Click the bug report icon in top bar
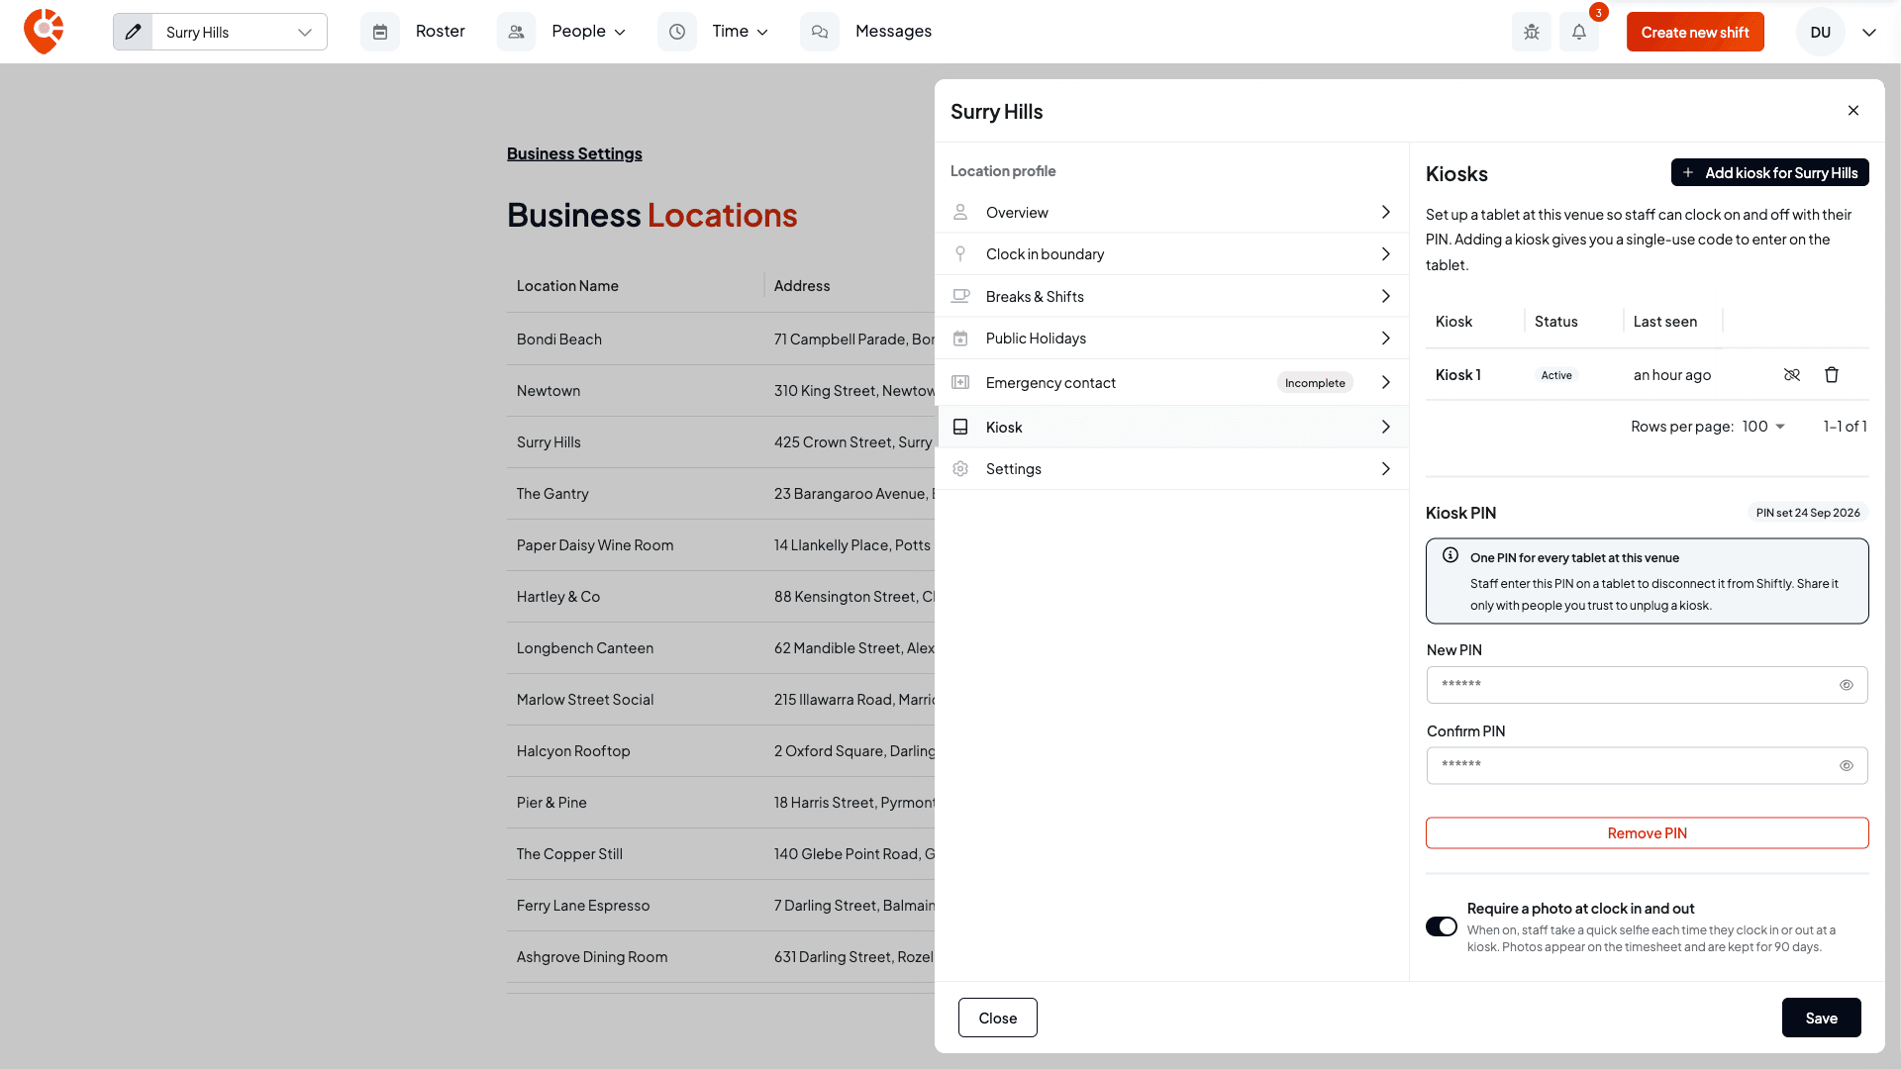This screenshot has width=1901, height=1069. tap(1532, 32)
